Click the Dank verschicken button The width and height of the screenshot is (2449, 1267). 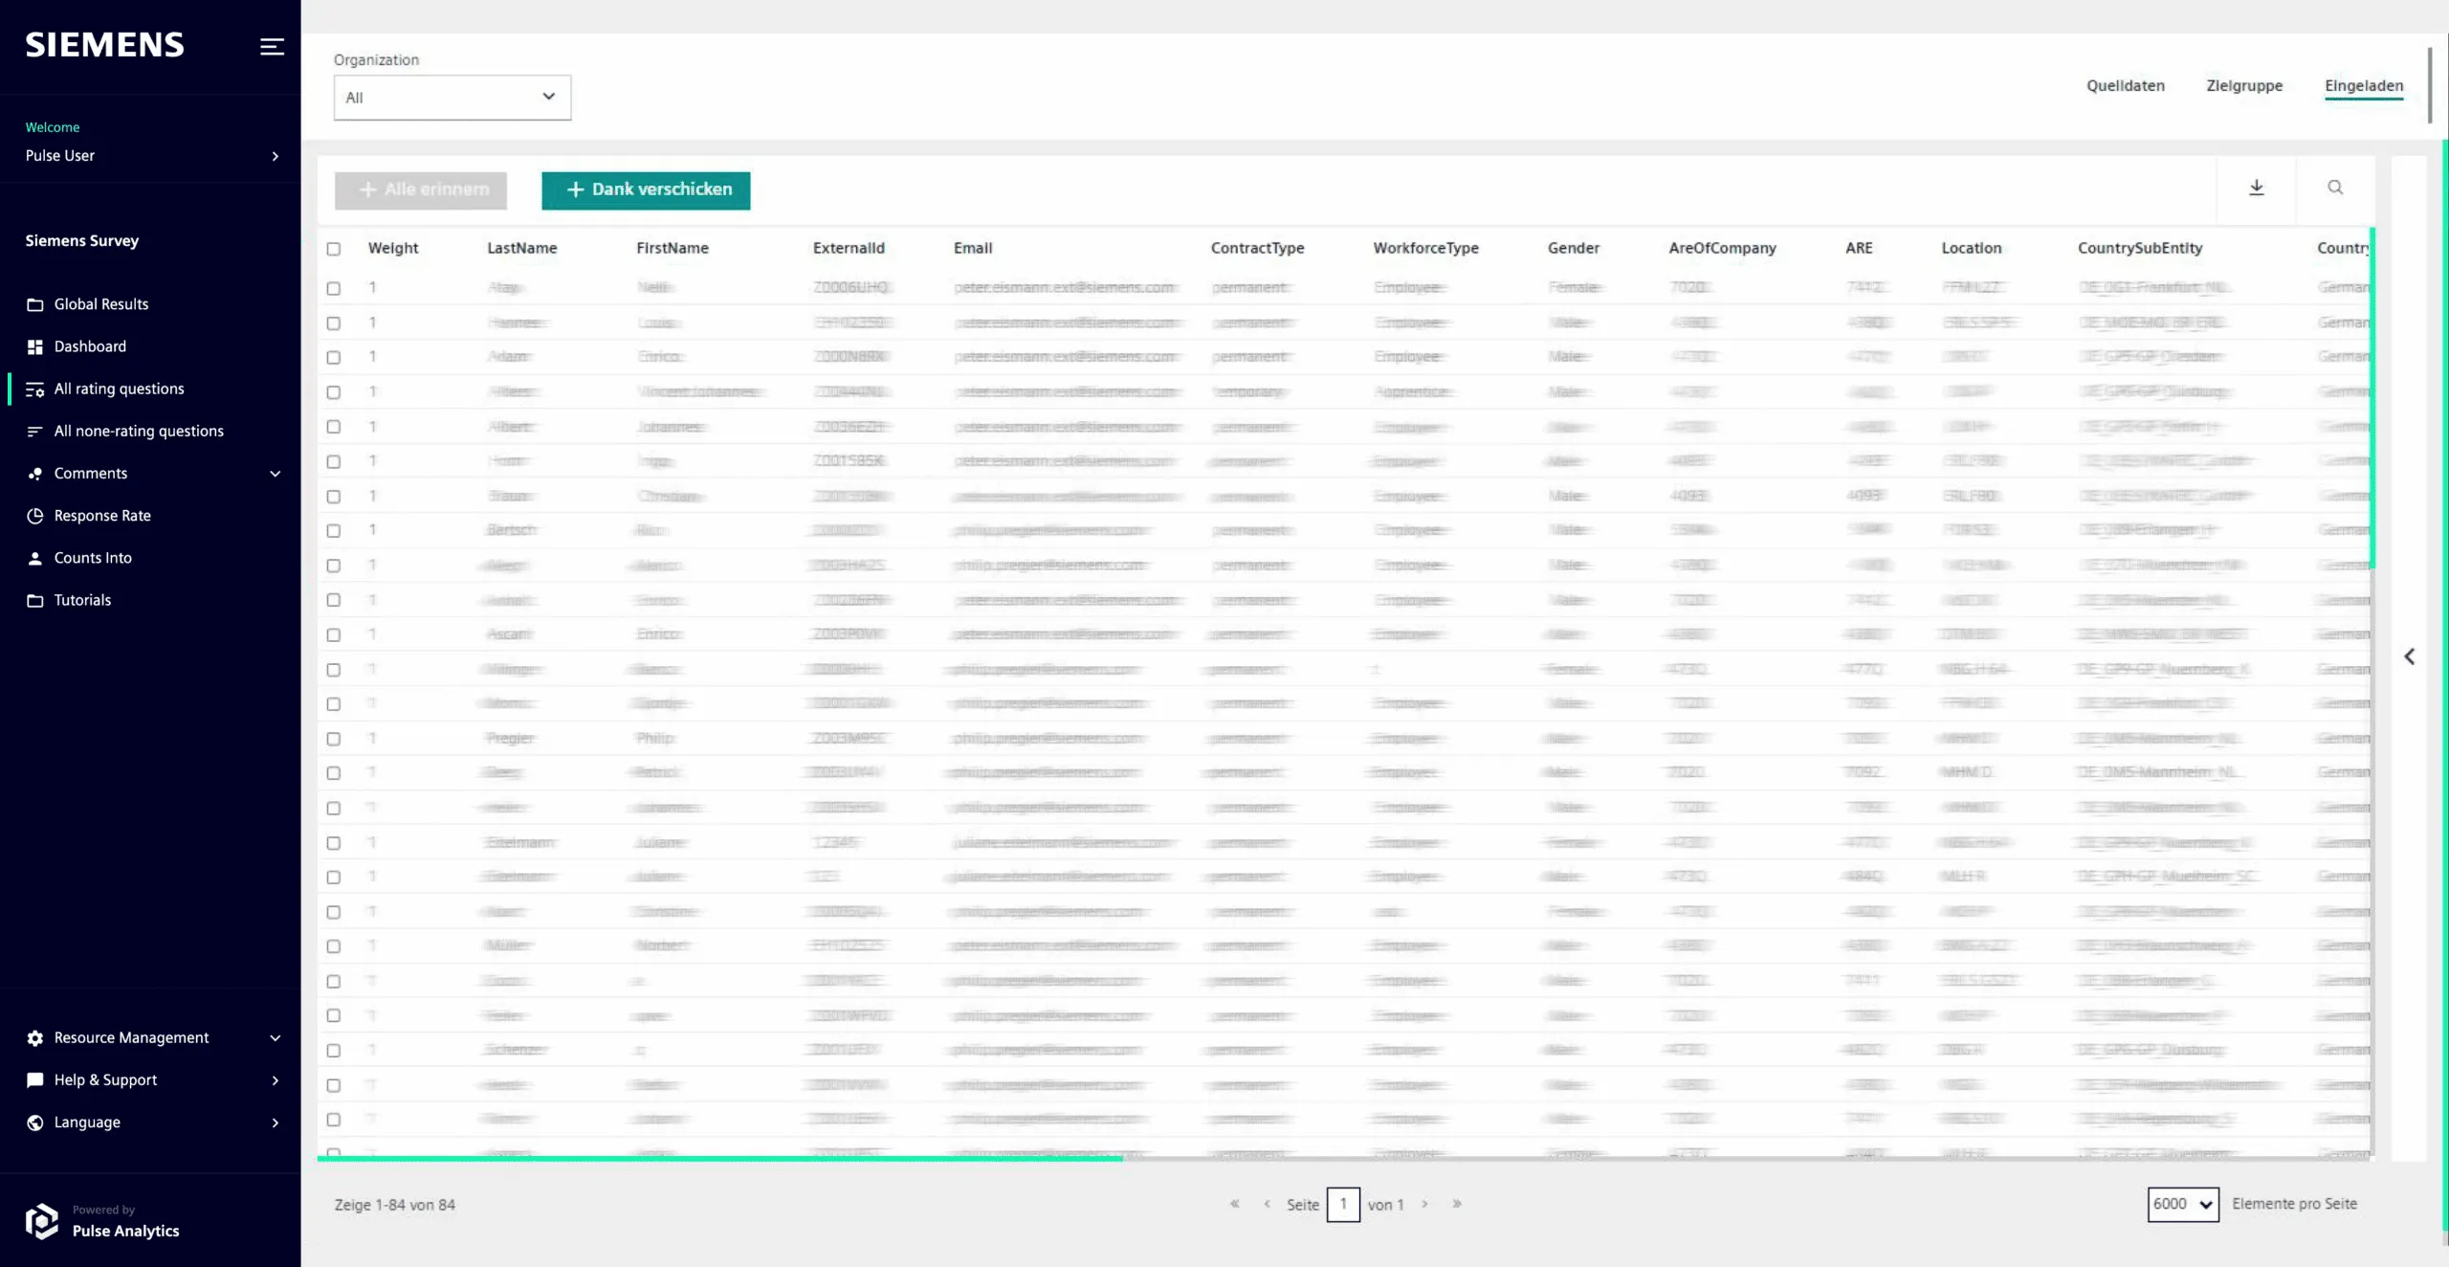(646, 190)
